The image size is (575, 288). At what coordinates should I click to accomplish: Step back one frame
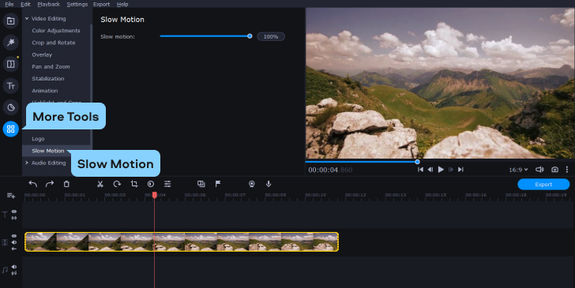pos(430,170)
